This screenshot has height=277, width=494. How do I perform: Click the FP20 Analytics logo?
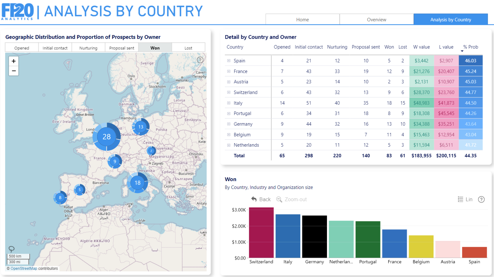[17, 12]
